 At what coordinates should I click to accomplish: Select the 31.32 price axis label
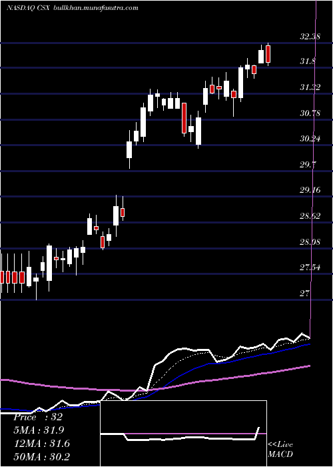[310, 87]
